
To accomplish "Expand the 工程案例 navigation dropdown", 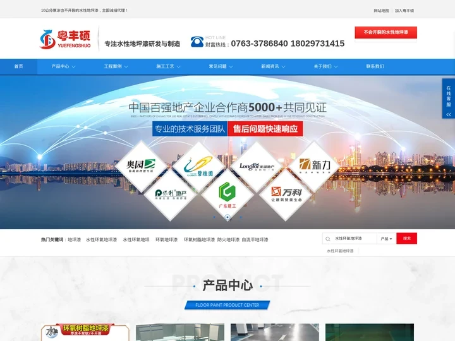I will pos(116,66).
